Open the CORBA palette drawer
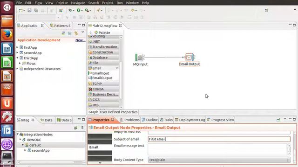Screen dimensions: 298x167 pos(103,89)
